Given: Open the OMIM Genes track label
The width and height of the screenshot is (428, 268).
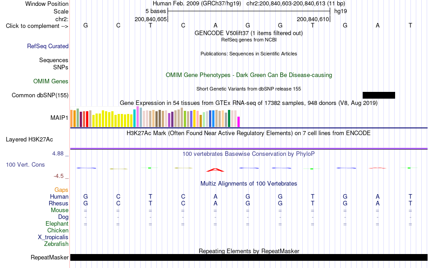Looking at the screenshot, I should point(51,82).
